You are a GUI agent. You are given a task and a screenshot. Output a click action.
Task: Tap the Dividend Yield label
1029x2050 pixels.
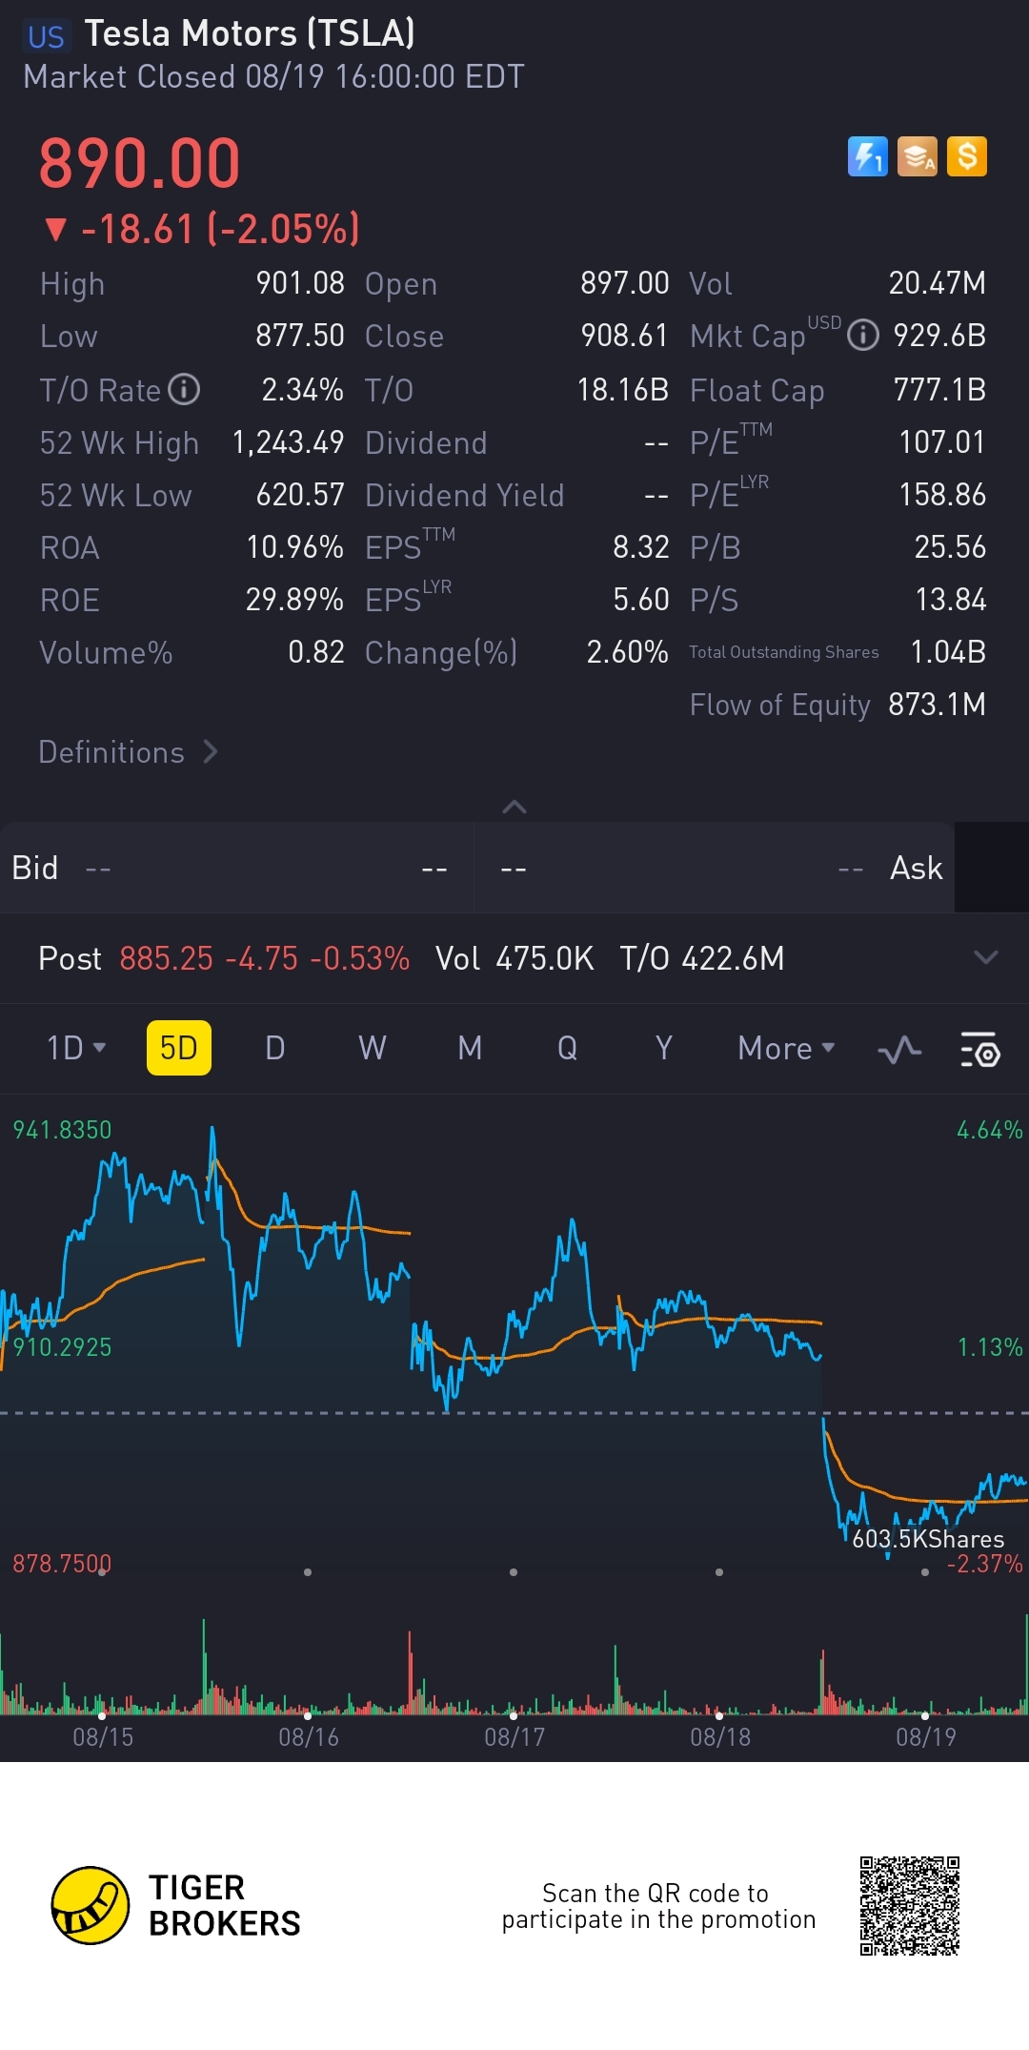[465, 496]
